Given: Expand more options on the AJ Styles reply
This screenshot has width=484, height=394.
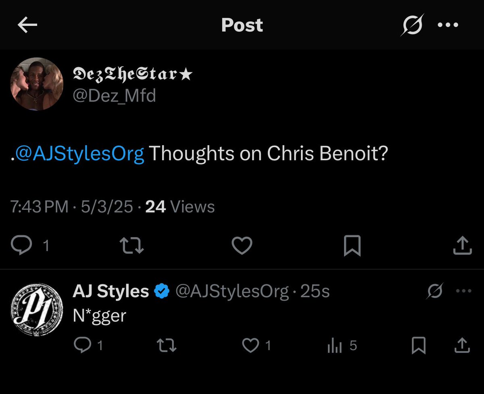Looking at the screenshot, I should coord(463,291).
